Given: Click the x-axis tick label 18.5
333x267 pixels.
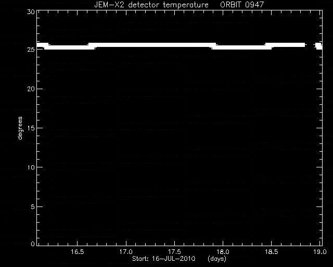Looking at the screenshot, I should click(x=272, y=252).
